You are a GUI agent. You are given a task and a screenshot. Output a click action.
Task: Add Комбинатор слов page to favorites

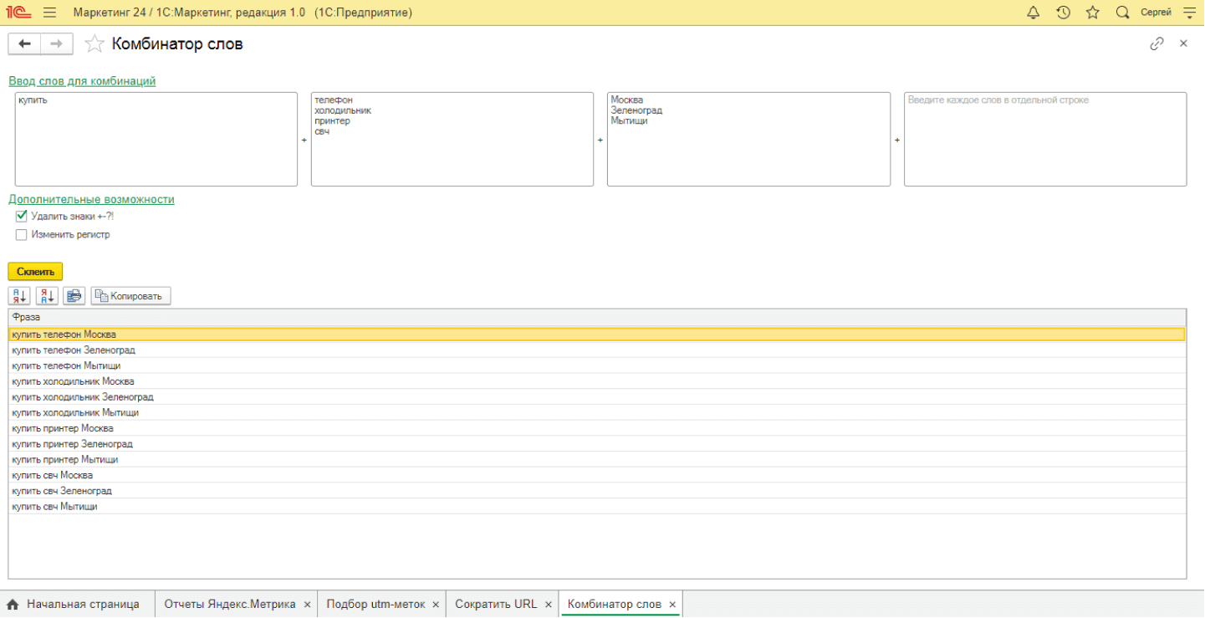(x=94, y=44)
